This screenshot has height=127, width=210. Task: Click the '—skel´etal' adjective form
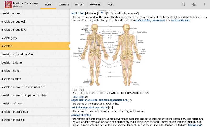pyautogui.click(x=77, y=97)
